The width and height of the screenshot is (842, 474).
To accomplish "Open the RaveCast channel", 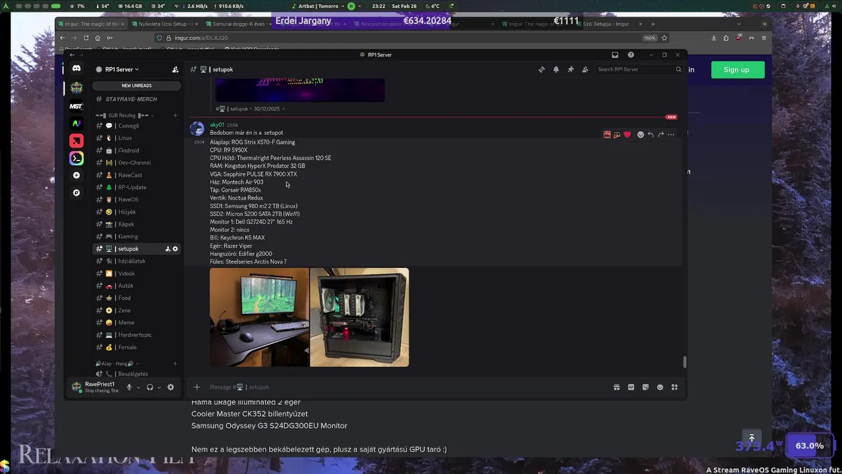I will click(136, 175).
